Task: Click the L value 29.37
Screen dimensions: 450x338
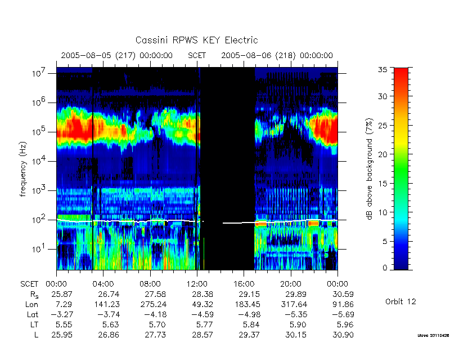Action: pyautogui.click(x=249, y=335)
